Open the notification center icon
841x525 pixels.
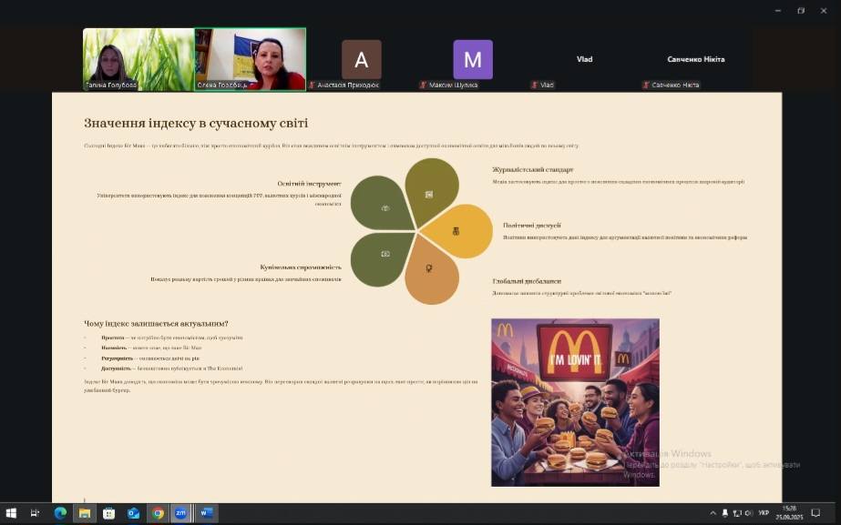point(815,513)
